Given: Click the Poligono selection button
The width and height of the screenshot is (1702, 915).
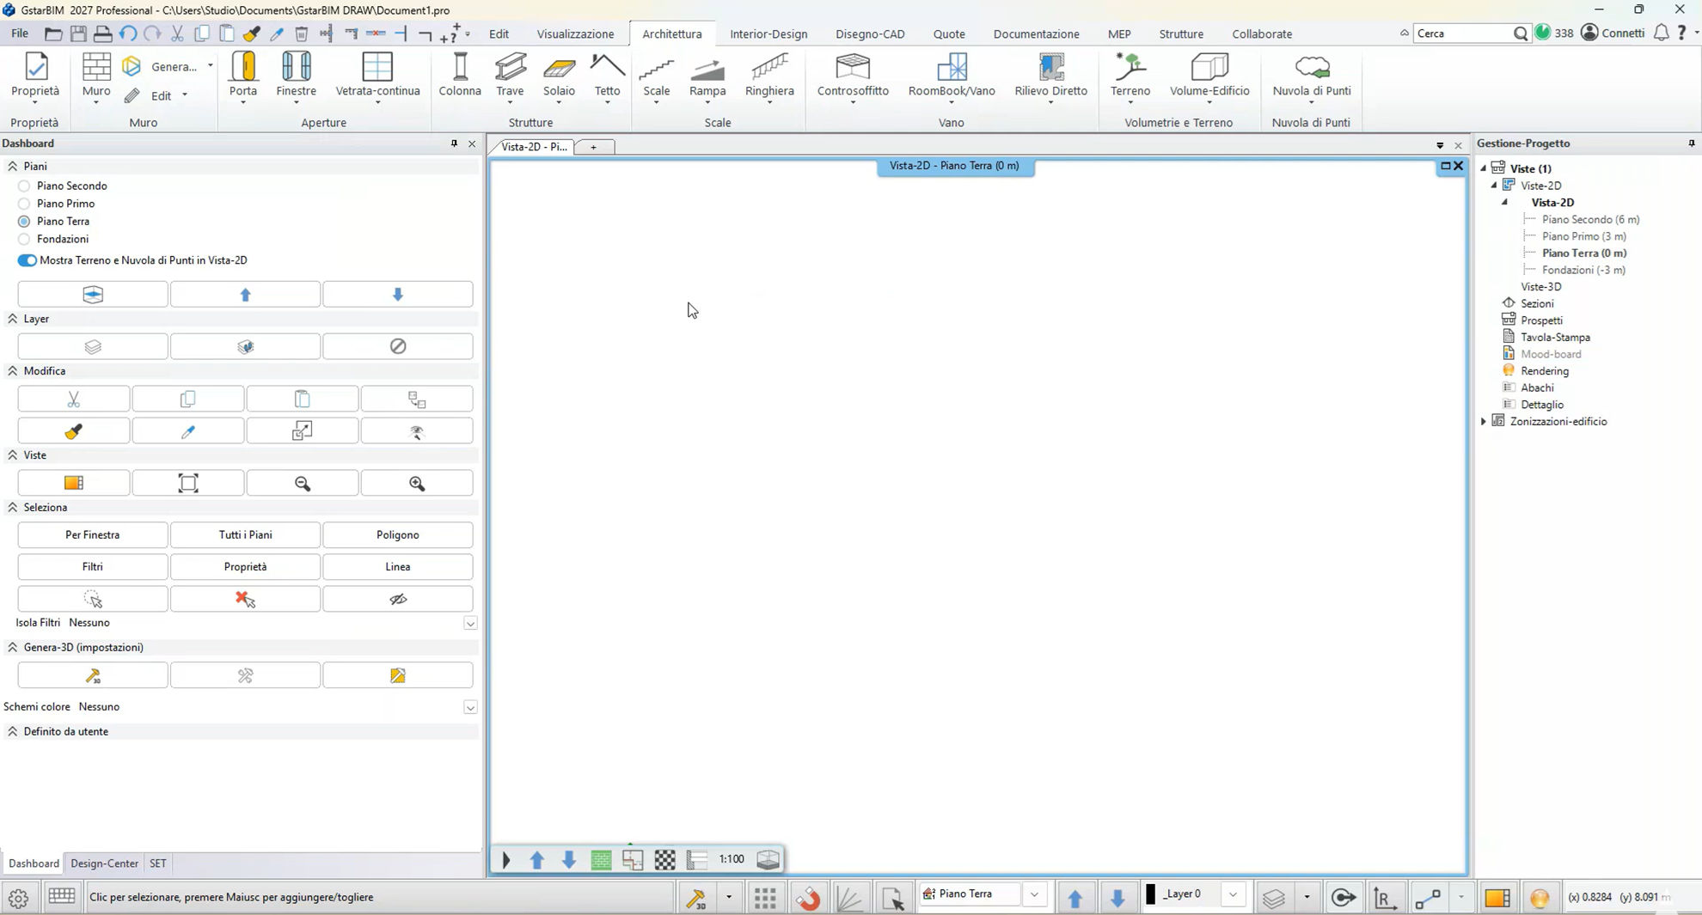Looking at the screenshot, I should pos(398,535).
